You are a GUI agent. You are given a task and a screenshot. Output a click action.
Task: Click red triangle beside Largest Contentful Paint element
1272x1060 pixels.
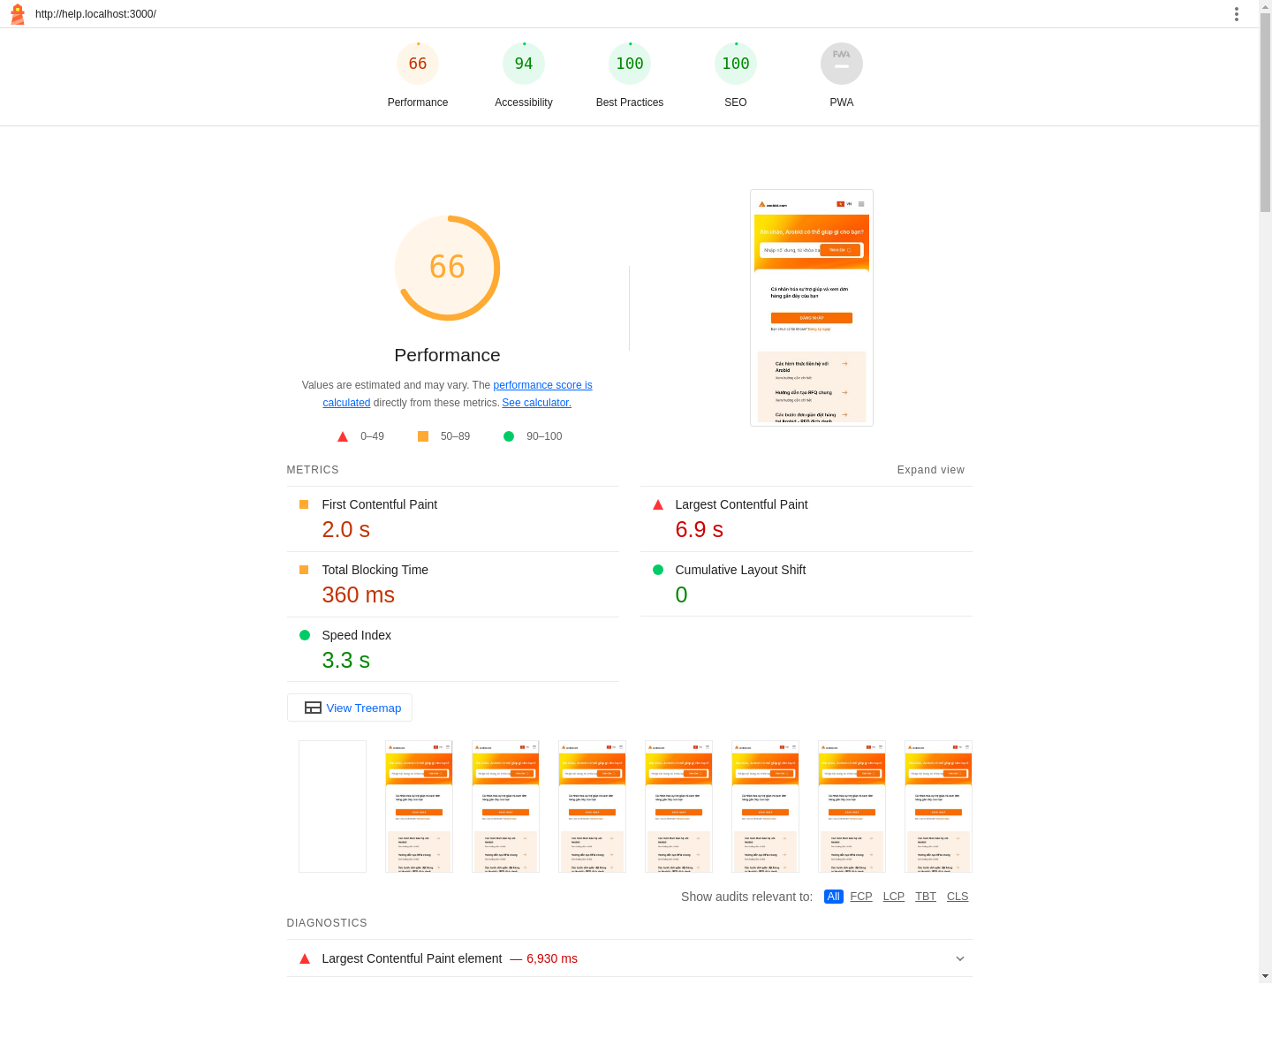305,958
